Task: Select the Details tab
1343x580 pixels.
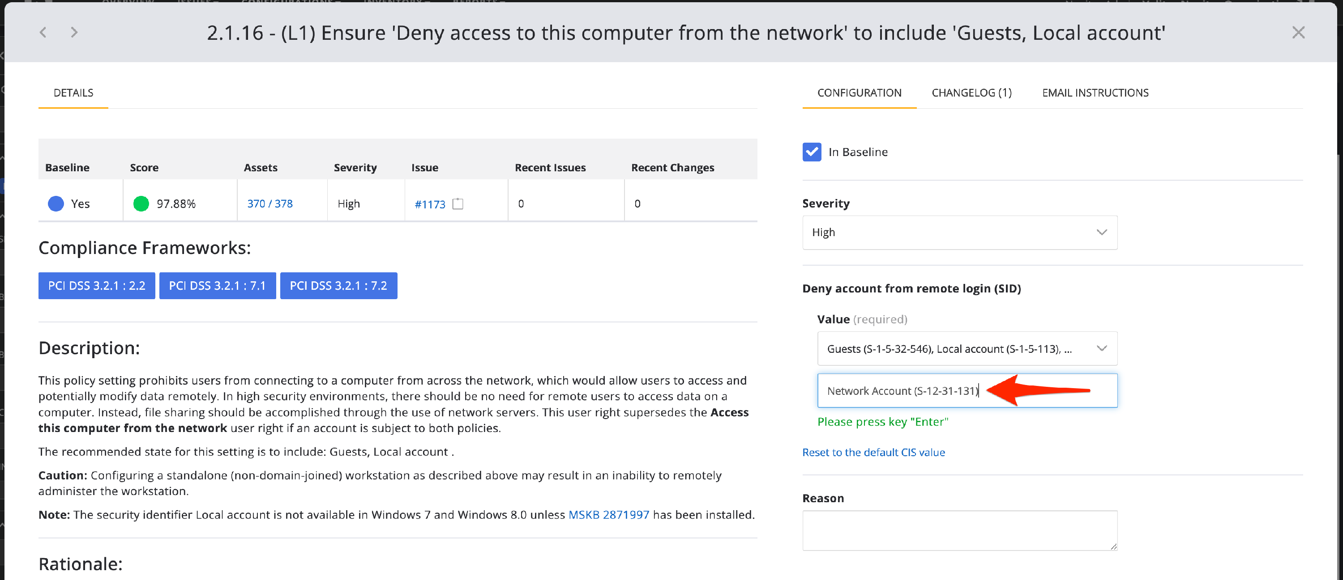Action: (x=73, y=93)
